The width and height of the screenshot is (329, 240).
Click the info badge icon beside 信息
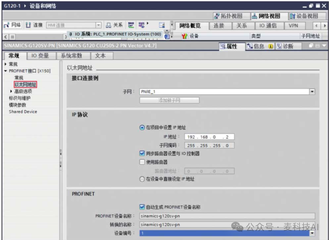[271, 46]
